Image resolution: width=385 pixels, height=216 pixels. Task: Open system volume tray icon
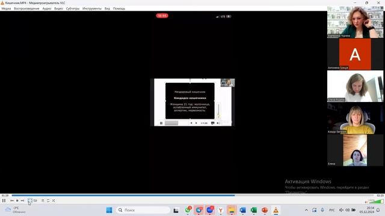pos(347,210)
